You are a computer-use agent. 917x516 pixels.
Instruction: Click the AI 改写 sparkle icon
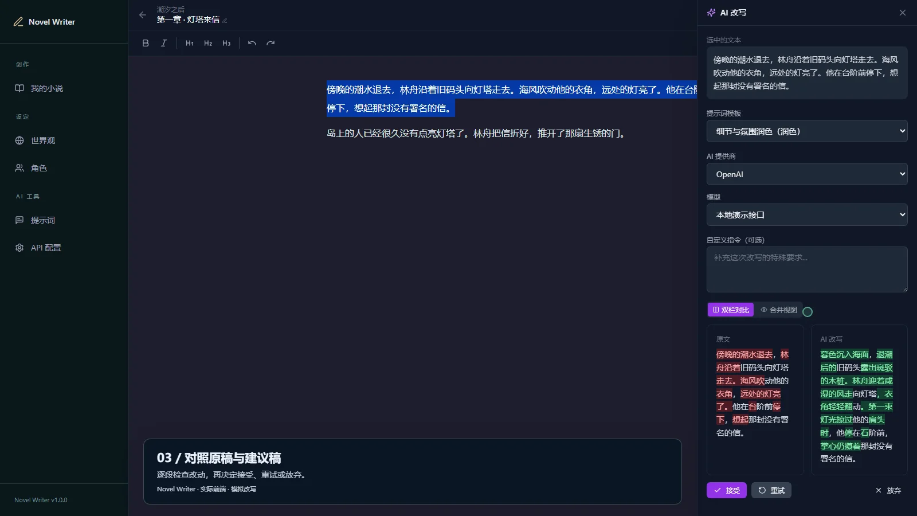[711, 13]
